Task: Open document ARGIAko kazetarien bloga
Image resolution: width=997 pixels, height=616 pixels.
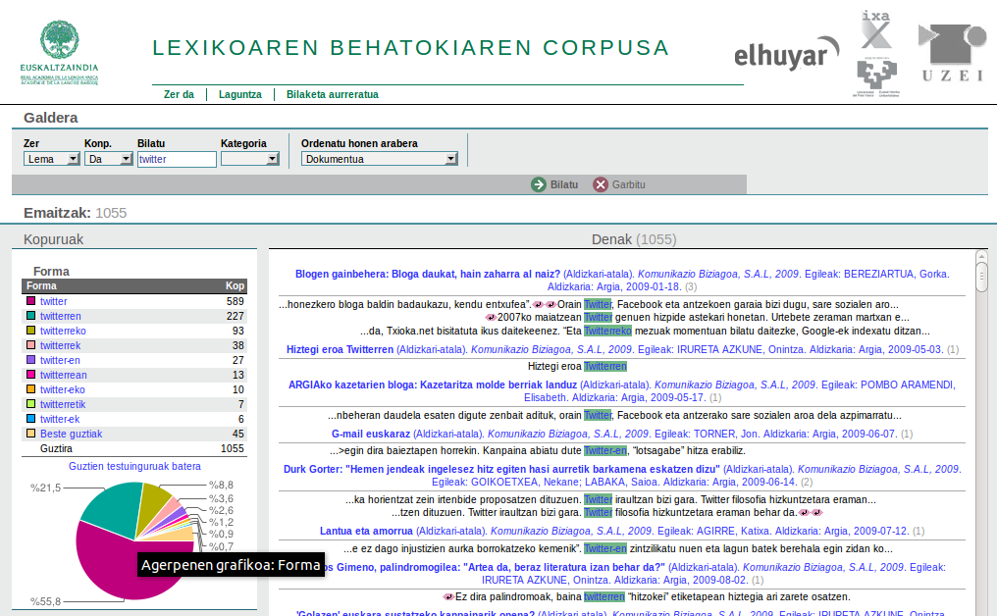Action: [433, 385]
